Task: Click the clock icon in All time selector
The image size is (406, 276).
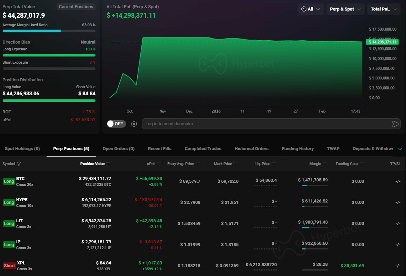Action: [x=304, y=9]
